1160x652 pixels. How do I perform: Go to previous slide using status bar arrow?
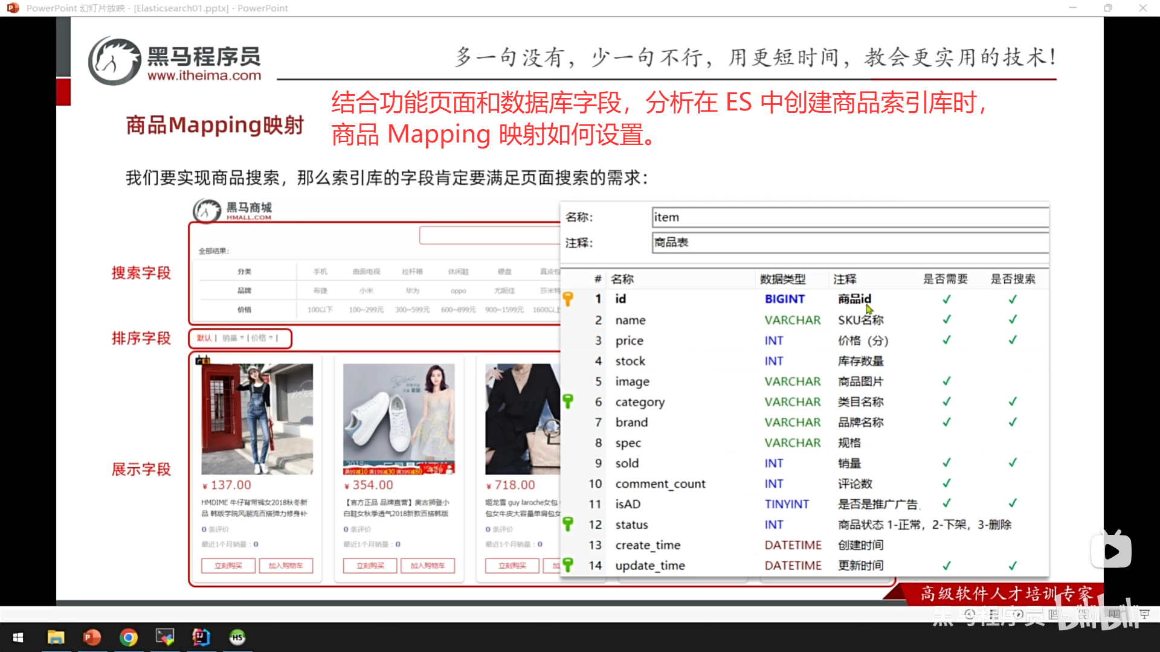click(970, 614)
